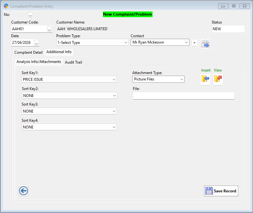Image resolution: width=253 pixels, height=213 pixels.
Task: Switch to the Audit Trail tab
Action: point(73,62)
